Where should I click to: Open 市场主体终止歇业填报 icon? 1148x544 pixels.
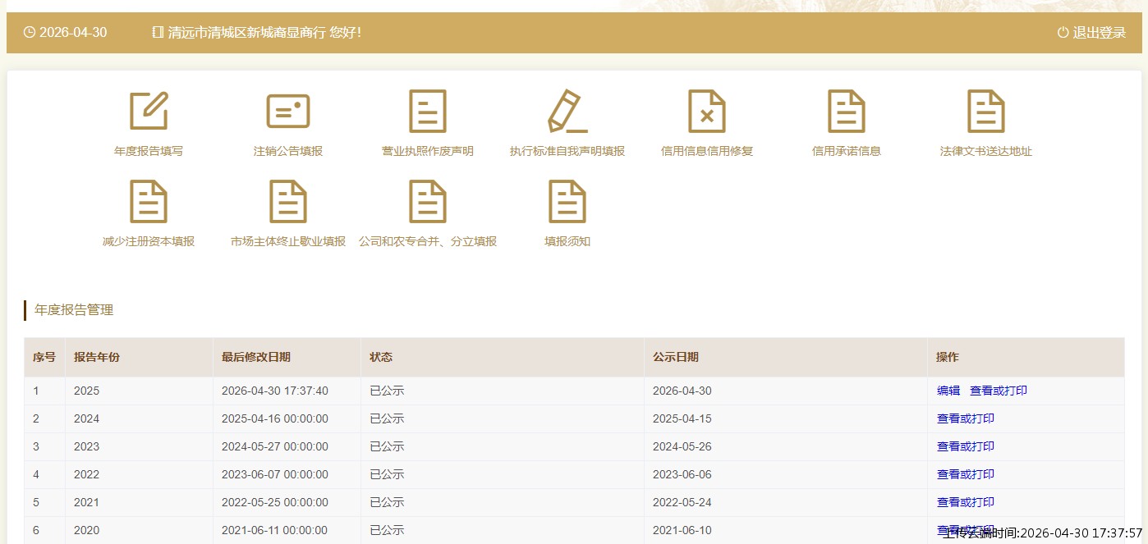288,202
